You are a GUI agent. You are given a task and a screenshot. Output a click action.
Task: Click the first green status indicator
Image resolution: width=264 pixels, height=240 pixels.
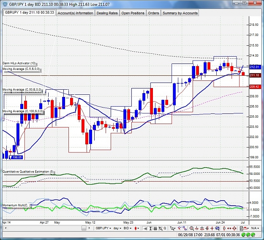pos(243,234)
